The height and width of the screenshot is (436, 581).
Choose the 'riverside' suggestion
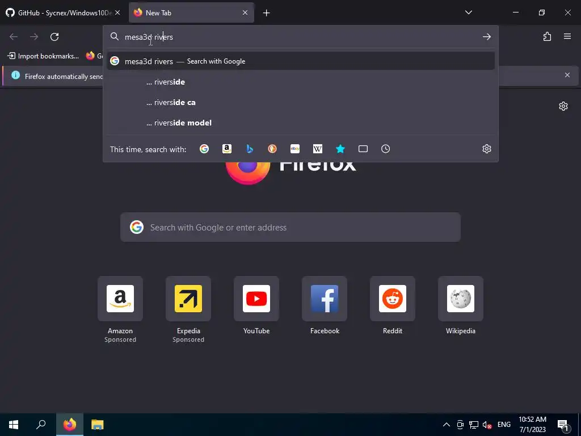pos(301,82)
